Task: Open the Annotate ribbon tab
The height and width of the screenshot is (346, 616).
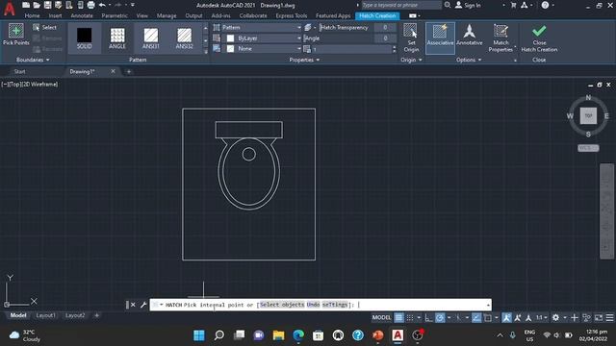Action: point(82,15)
